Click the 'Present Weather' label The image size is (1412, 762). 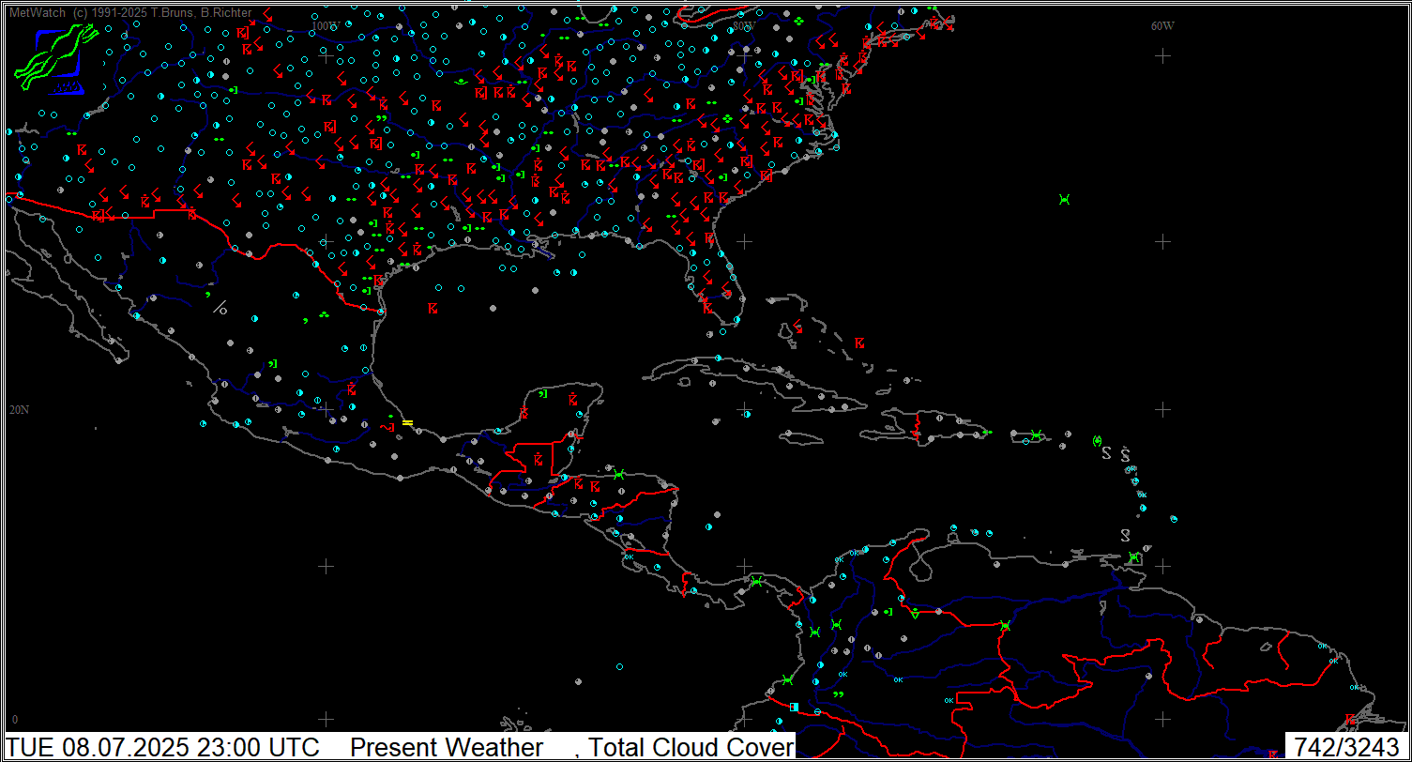click(447, 747)
